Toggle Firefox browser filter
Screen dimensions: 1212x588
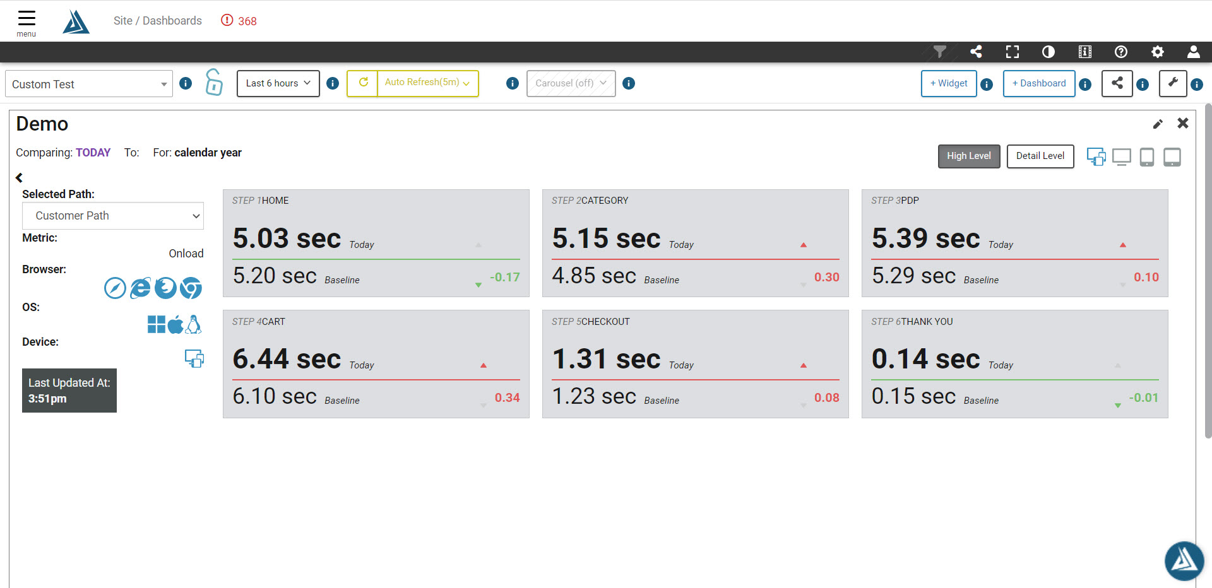pos(165,288)
